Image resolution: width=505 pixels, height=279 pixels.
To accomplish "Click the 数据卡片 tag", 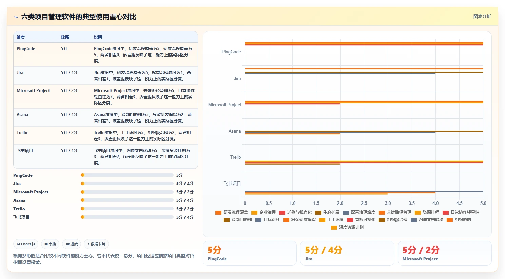I will click(x=96, y=244).
